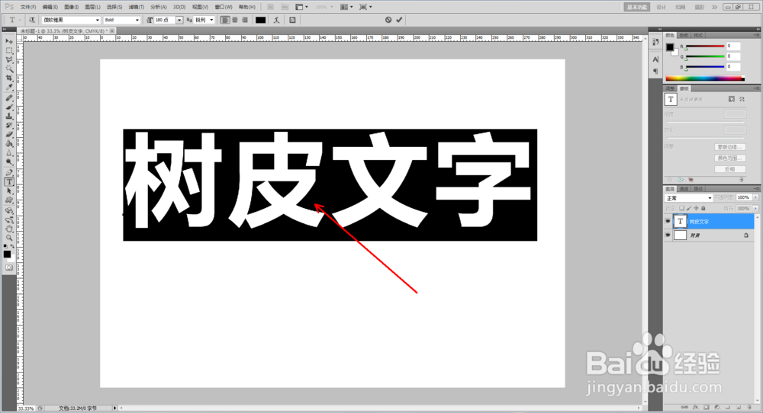
Task: Open the layer blend mode 正常 dropdown
Action: tap(688, 198)
